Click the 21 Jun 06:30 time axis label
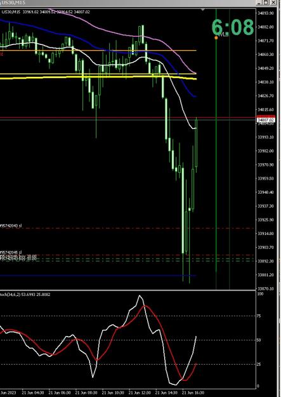The width and height of the screenshot is (281, 397). click(x=58, y=393)
